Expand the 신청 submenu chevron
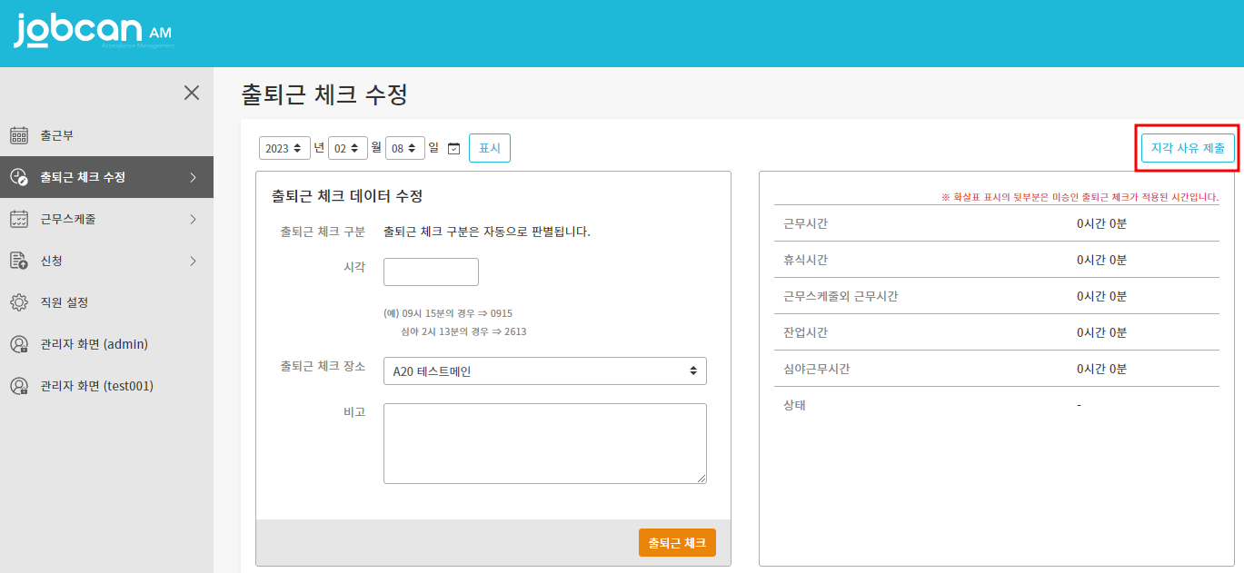This screenshot has height=573, width=1244. (193, 261)
